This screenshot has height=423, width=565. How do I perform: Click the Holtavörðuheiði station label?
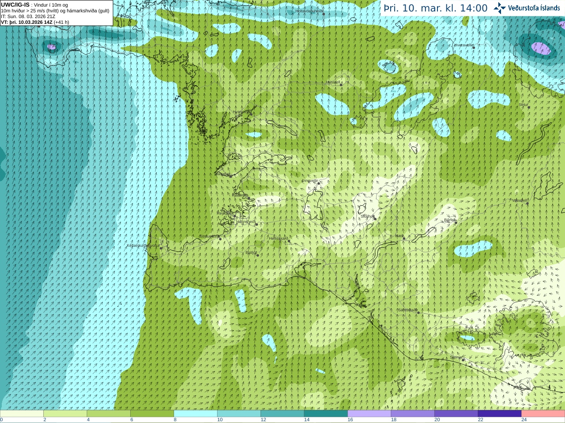coord(309,11)
